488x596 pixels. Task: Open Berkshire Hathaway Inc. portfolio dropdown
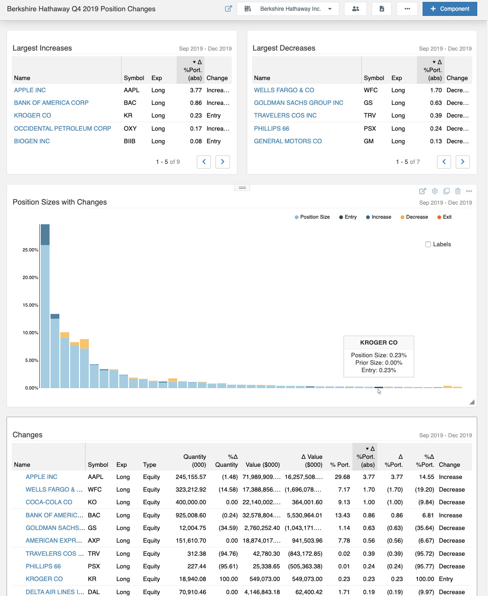288,9
